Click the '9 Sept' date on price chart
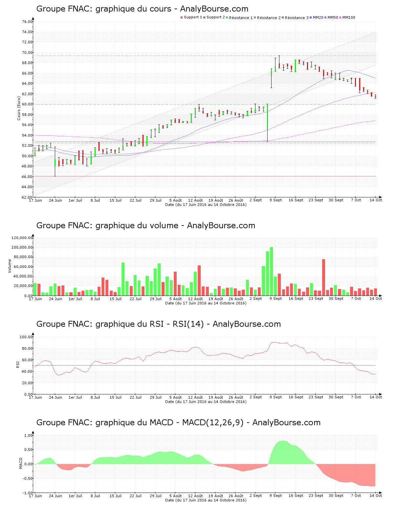This screenshot has height=509, width=394. pyautogui.click(x=276, y=200)
